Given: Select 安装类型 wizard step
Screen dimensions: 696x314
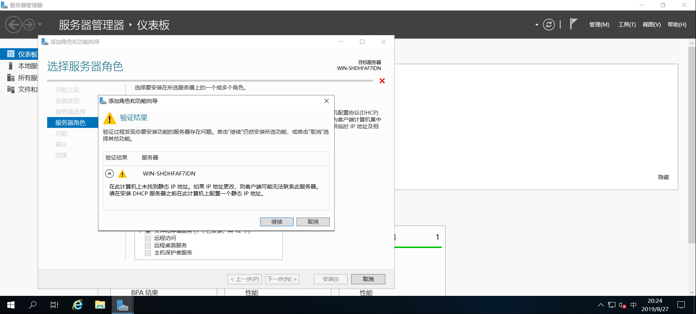Looking at the screenshot, I should coord(67,101).
